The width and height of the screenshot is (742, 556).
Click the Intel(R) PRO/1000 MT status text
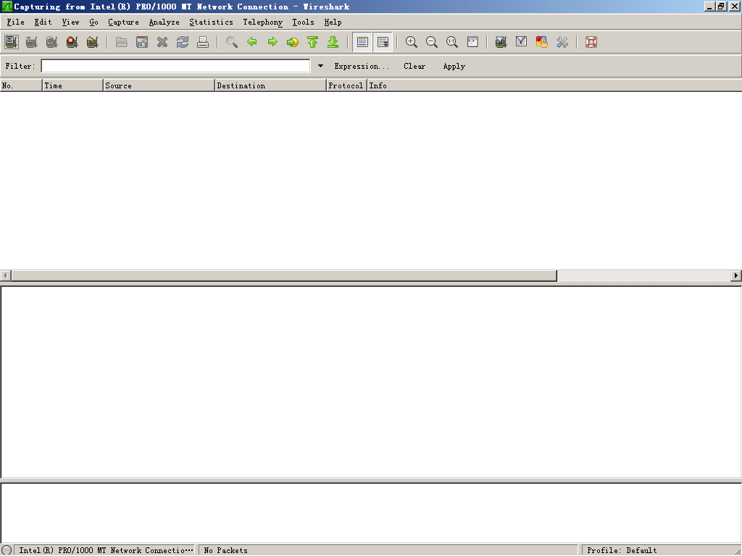pyautogui.click(x=106, y=550)
